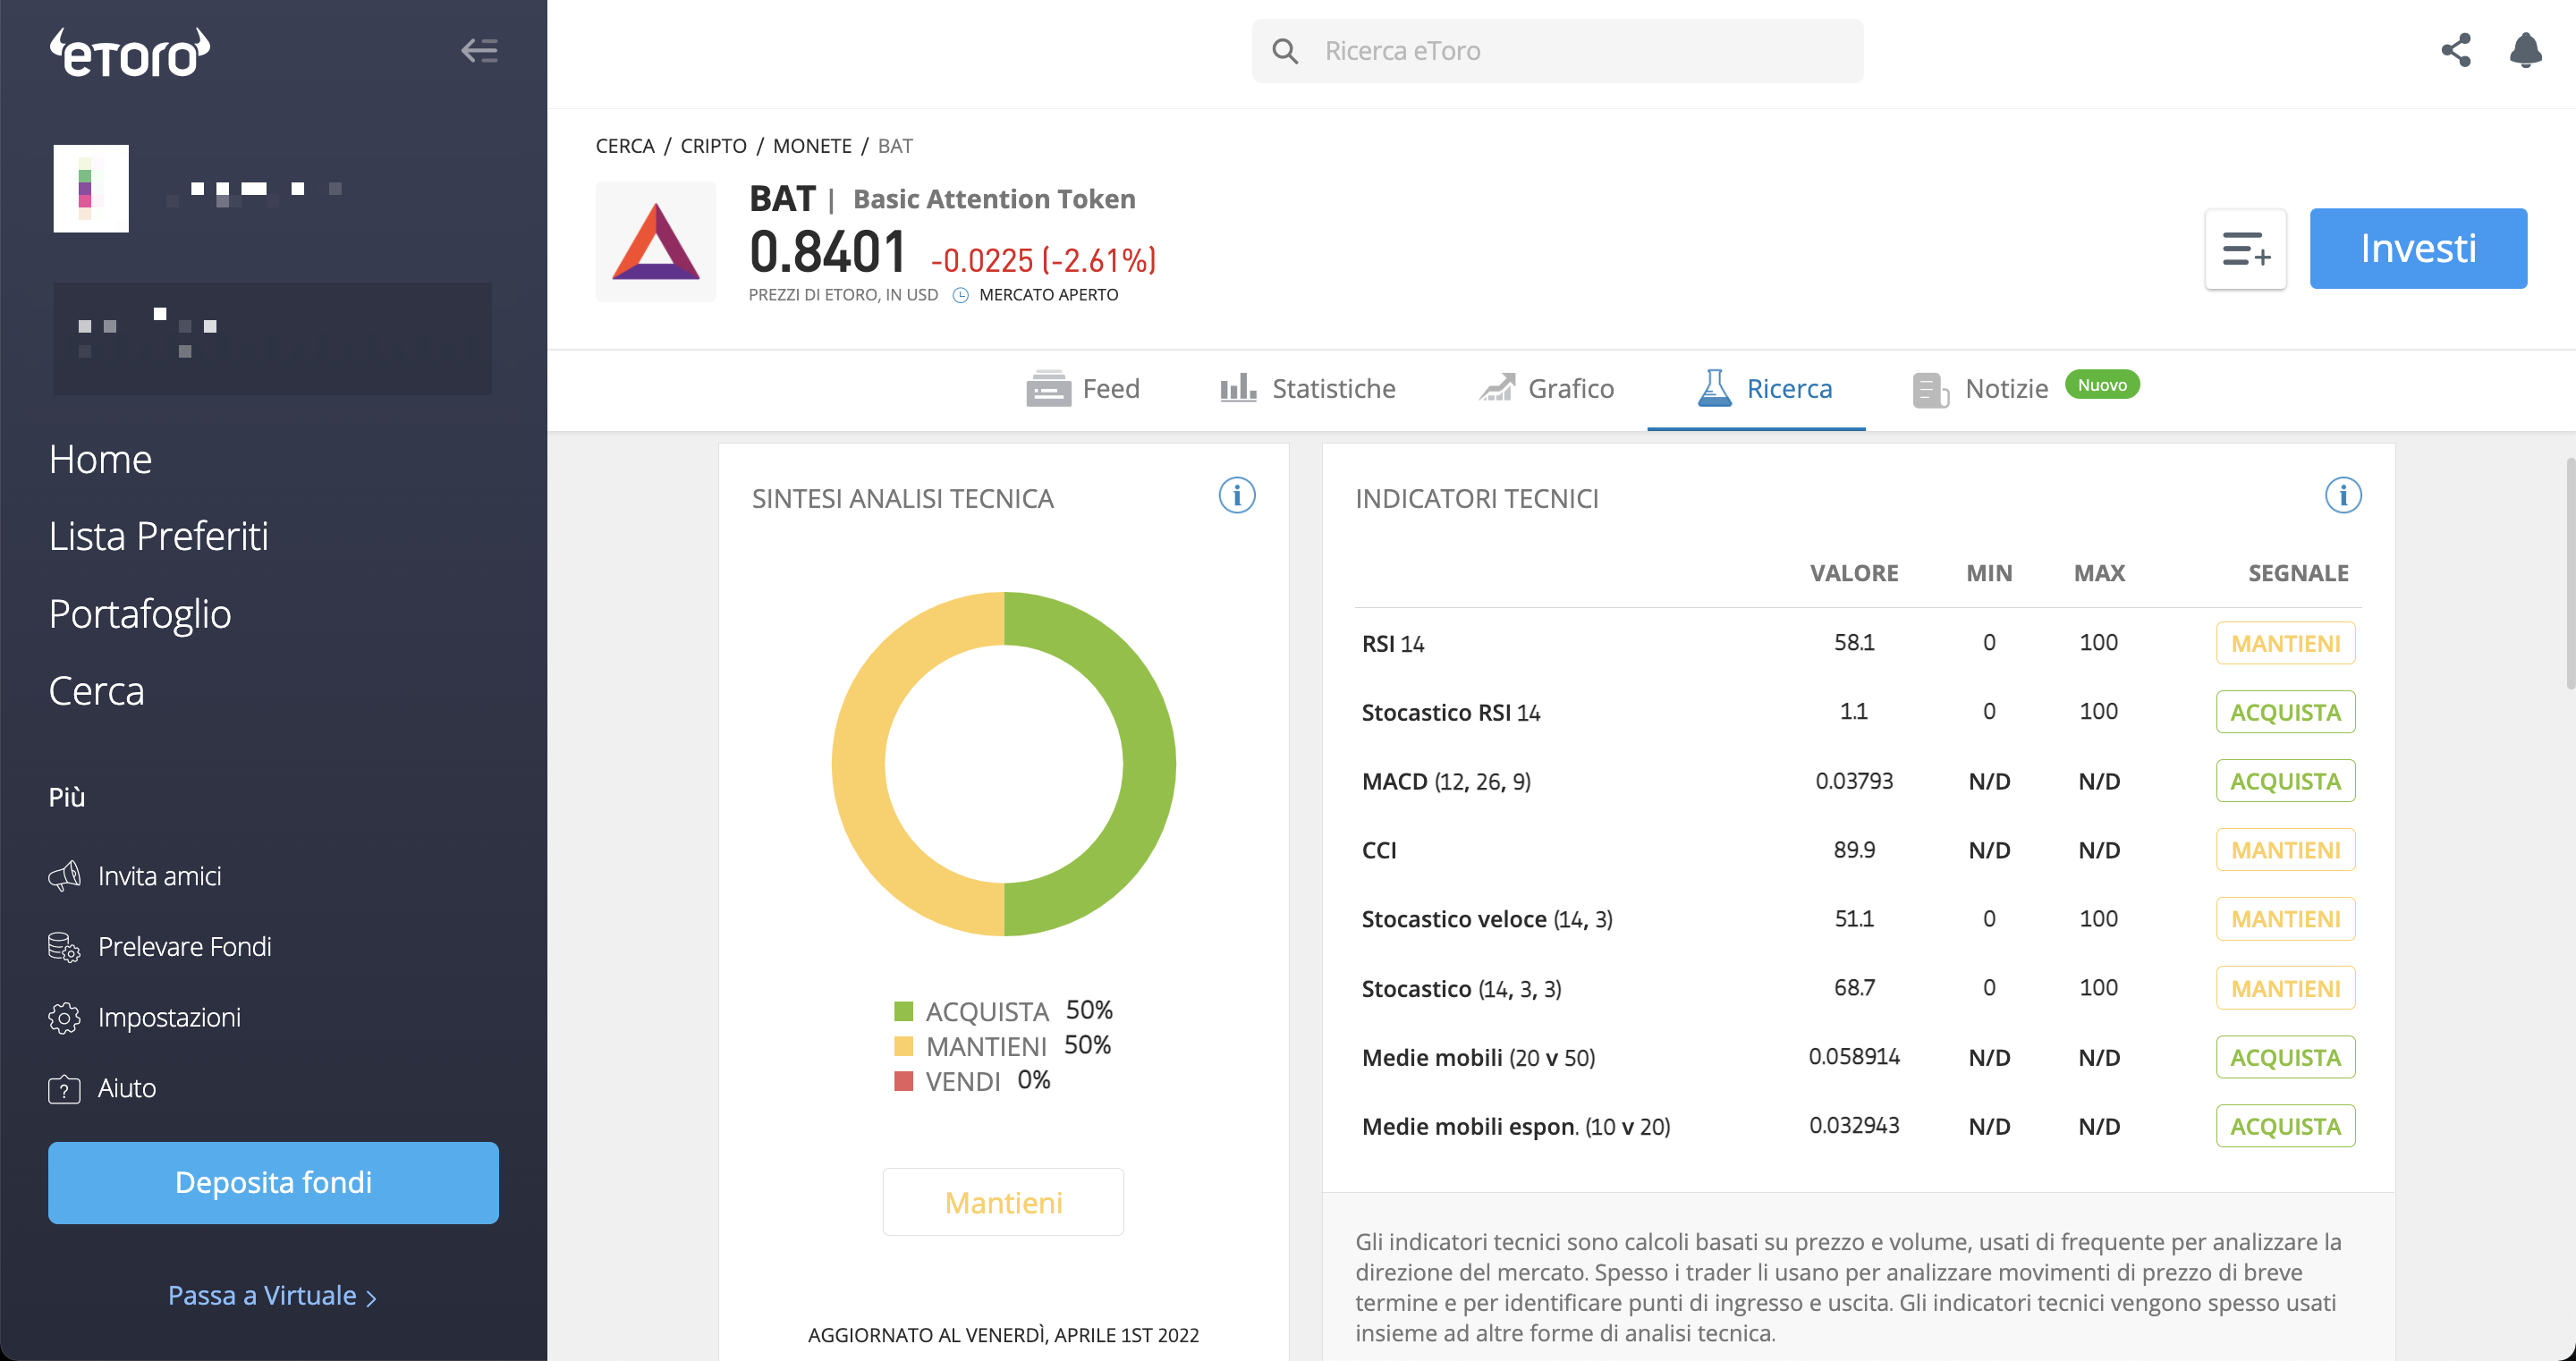Open Portafoglio in the sidebar
The width and height of the screenshot is (2576, 1361).
pos(140,614)
